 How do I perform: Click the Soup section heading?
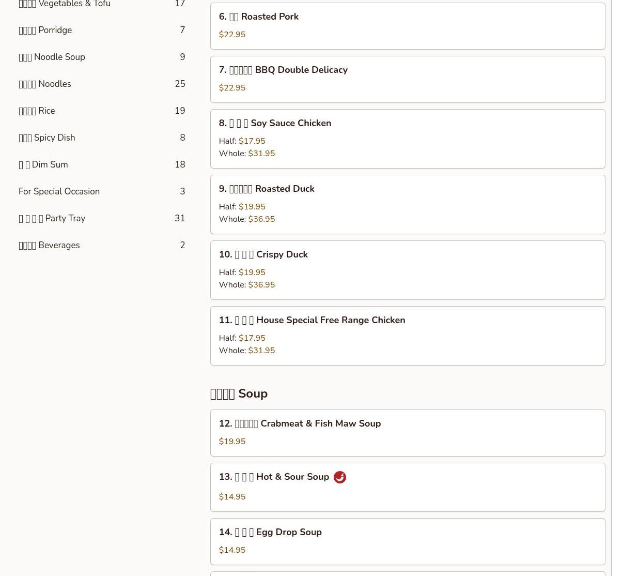coord(239,393)
